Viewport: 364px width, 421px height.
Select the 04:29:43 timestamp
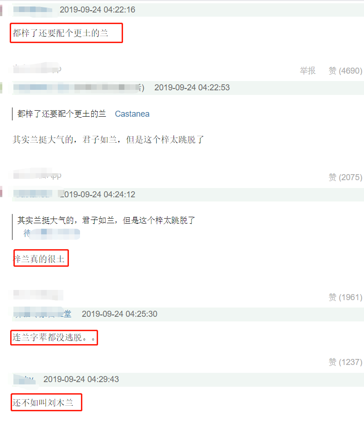click(x=81, y=379)
